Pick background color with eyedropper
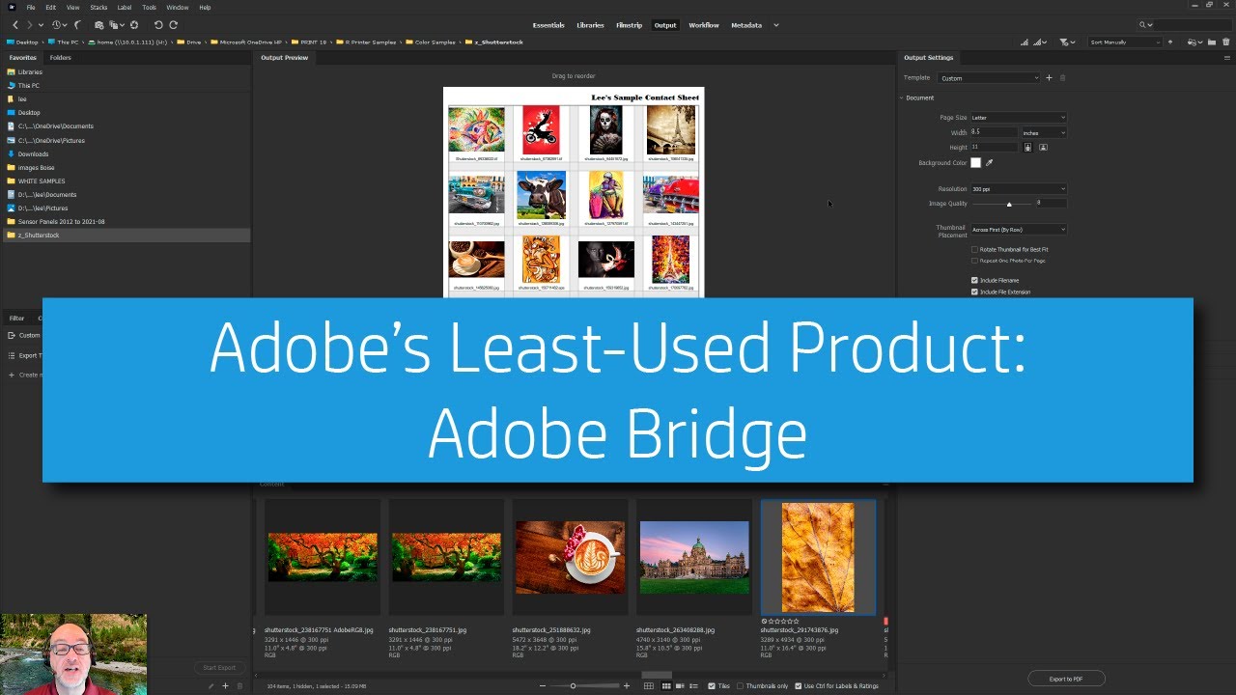Image resolution: width=1236 pixels, height=695 pixels. (x=989, y=163)
